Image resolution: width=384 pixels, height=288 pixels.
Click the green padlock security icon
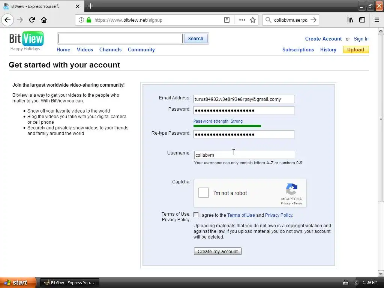[89, 20]
